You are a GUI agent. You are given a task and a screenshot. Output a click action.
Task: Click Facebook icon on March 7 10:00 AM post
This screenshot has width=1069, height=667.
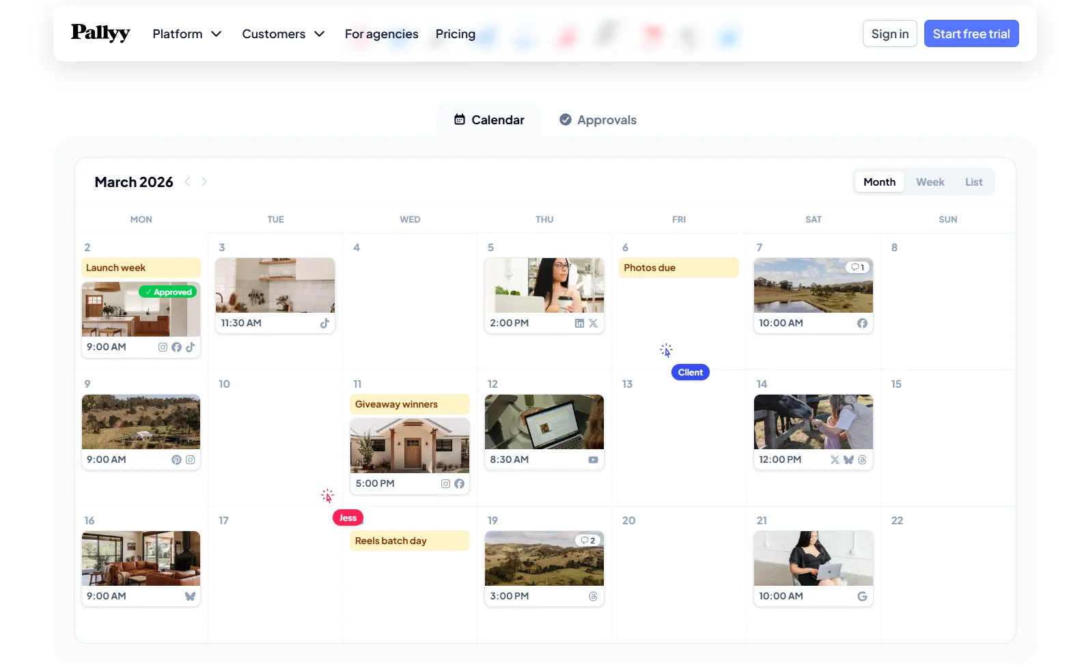pyautogui.click(x=862, y=323)
